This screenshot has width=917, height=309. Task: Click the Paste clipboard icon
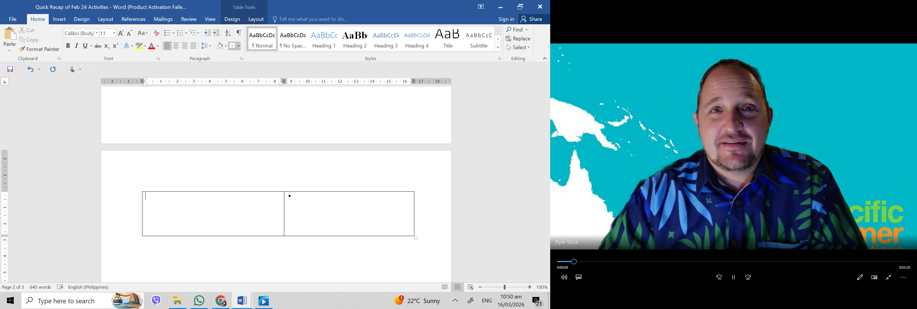[x=10, y=34]
